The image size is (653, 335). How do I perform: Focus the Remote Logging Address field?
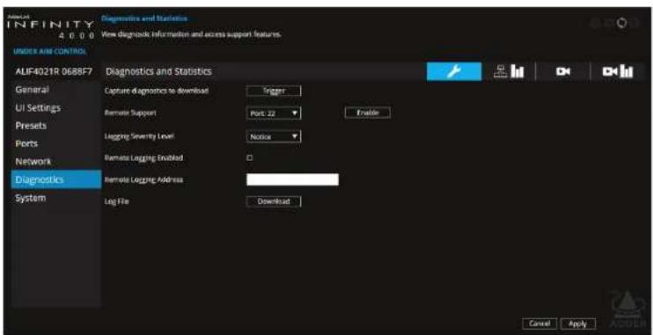[292, 179]
